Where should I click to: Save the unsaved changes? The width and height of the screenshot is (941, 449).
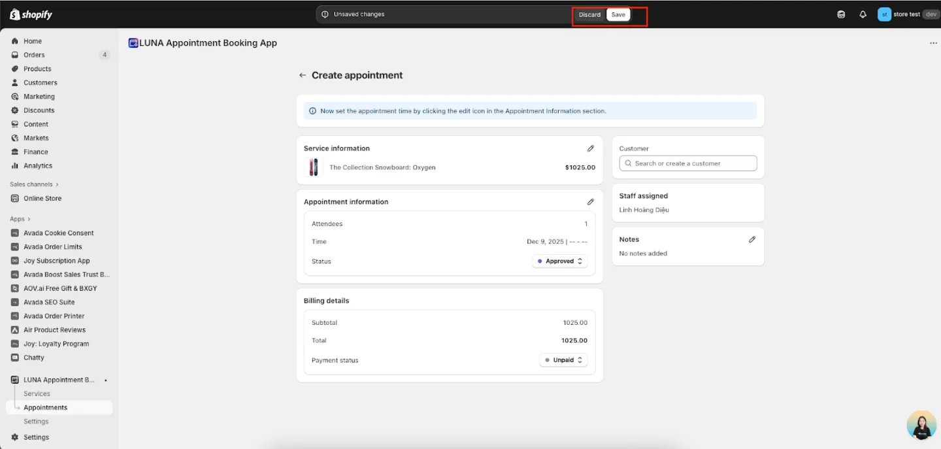point(618,14)
